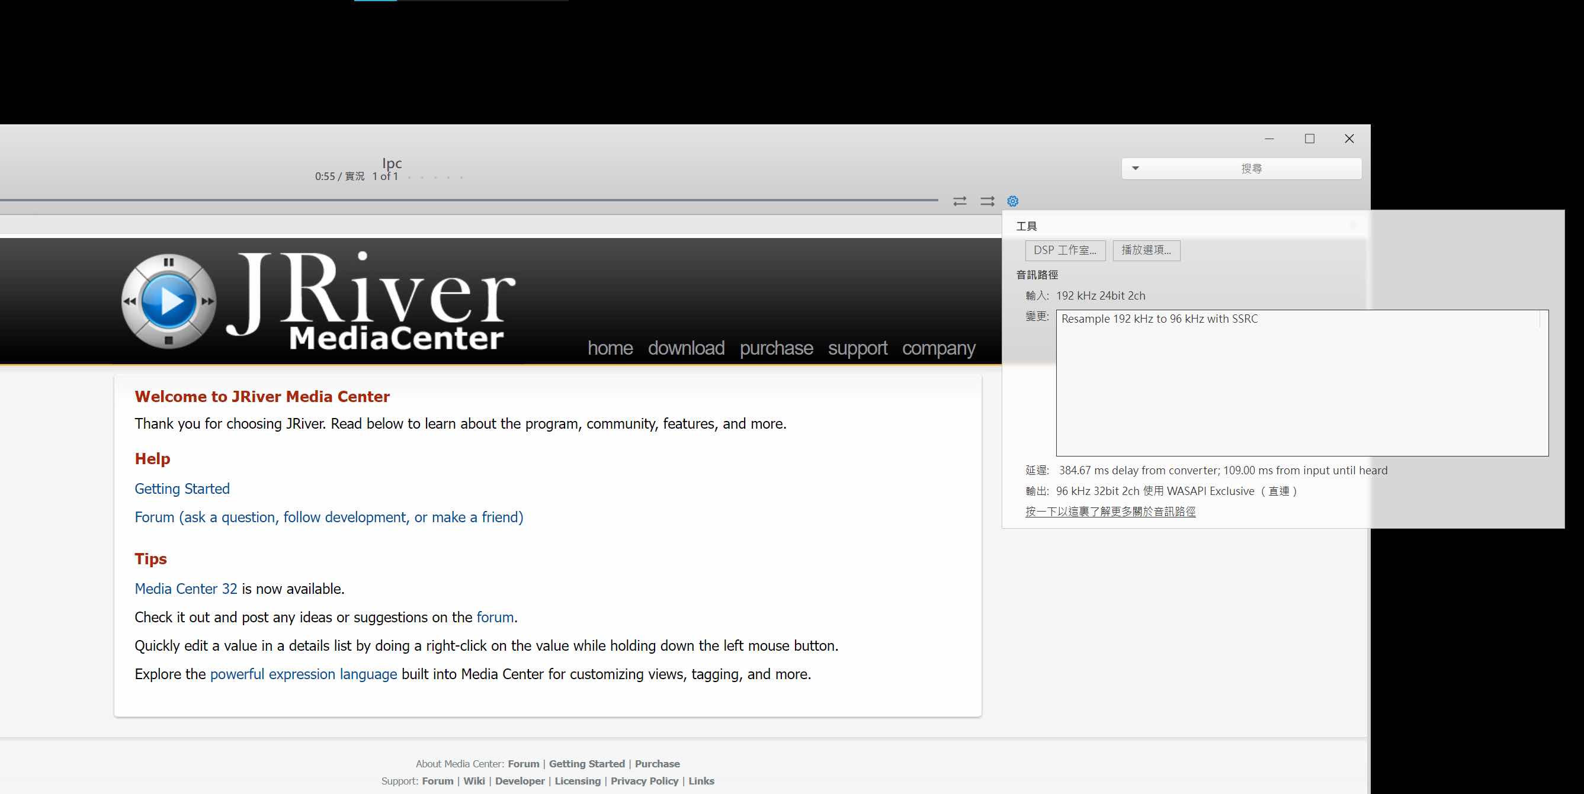
Task: Open the DSP 工作室 button
Action: pyautogui.click(x=1065, y=250)
